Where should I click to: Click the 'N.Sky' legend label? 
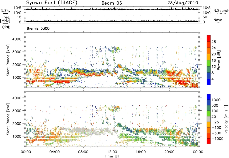(x=5, y=11)
